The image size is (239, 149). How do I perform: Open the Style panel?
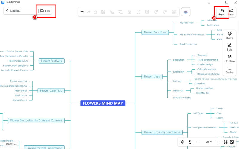229,47
